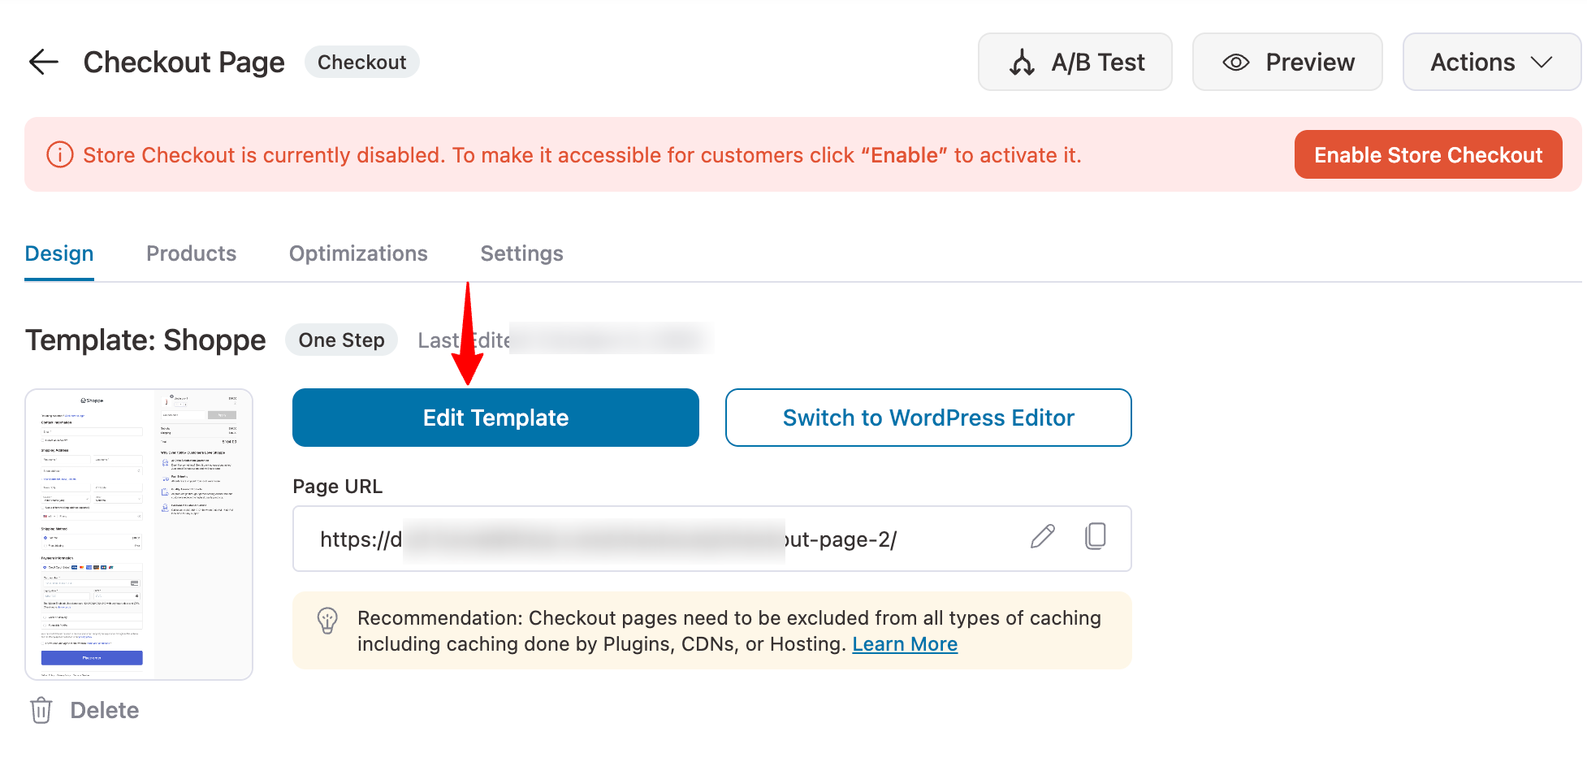Viewport: 1587px width, 762px height.
Task: Click the Delete template label
Action: pyautogui.click(x=105, y=710)
